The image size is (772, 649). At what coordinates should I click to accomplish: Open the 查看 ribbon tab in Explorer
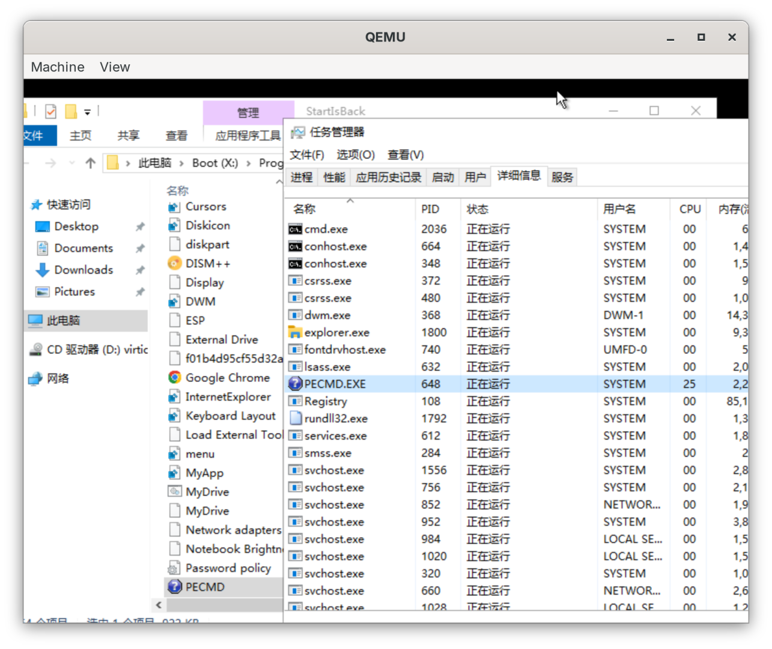(176, 136)
